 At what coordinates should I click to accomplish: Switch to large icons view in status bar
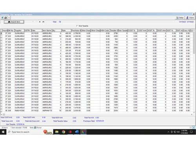pos(194,127)
